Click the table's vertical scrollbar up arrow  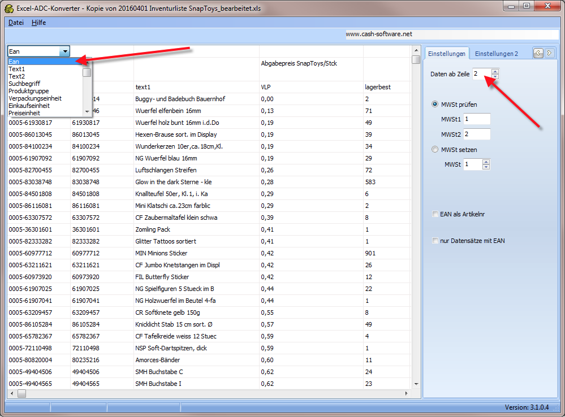pyautogui.click(x=416, y=50)
